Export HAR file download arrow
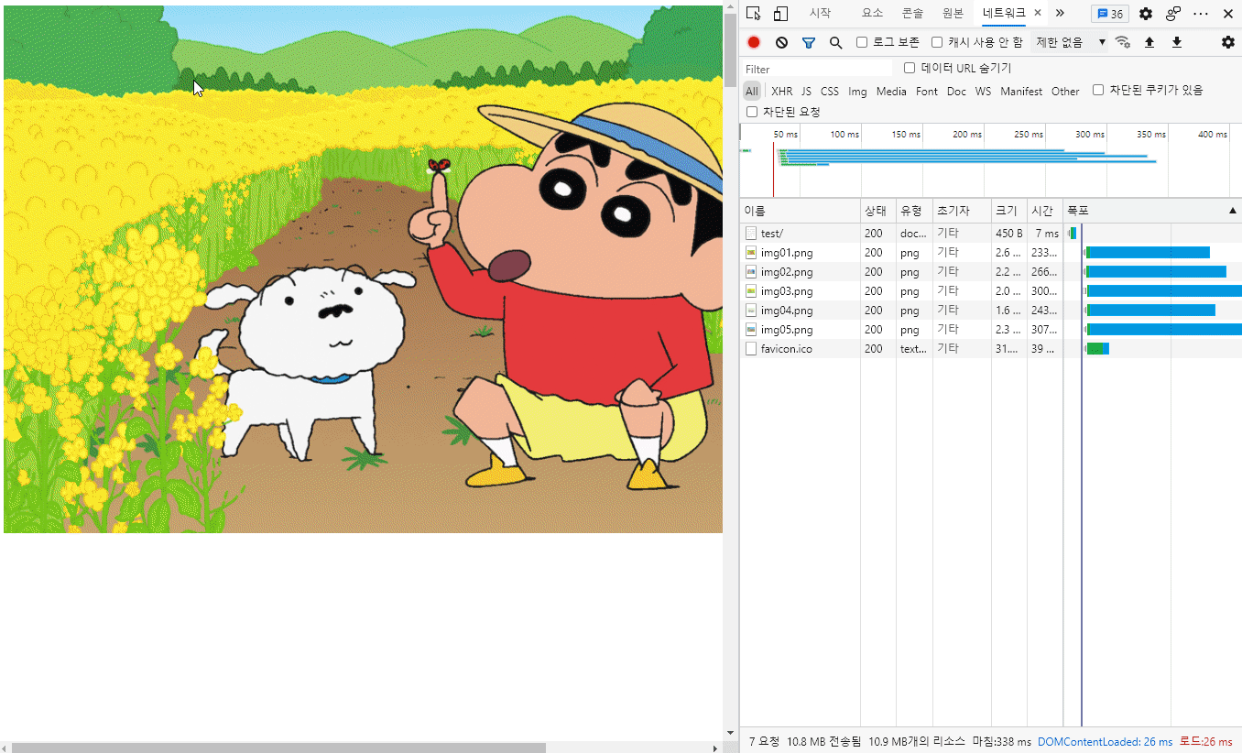Image resolution: width=1242 pixels, height=753 pixels. pos(1177,42)
